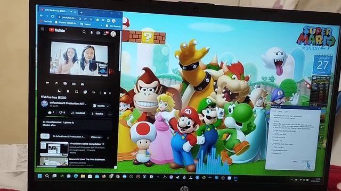Download video with Scarica button
The height and width of the screenshot is (191, 341).
[x=98, y=114]
